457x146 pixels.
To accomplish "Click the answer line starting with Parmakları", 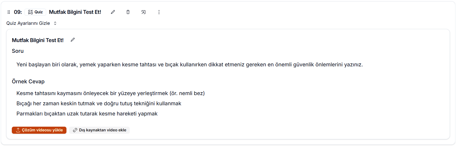I will [x=87, y=114].
